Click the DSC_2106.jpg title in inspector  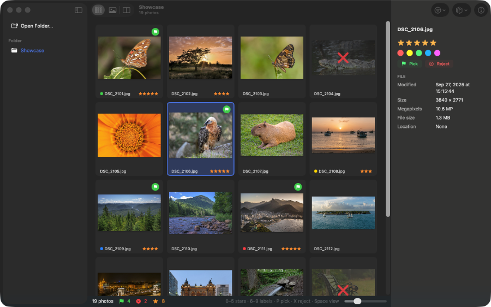[415, 29]
